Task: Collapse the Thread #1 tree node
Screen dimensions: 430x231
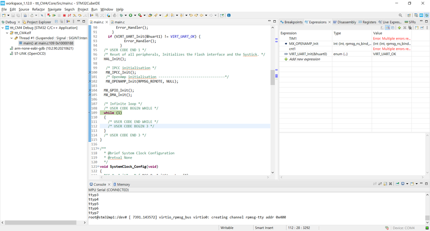Action: (12, 38)
